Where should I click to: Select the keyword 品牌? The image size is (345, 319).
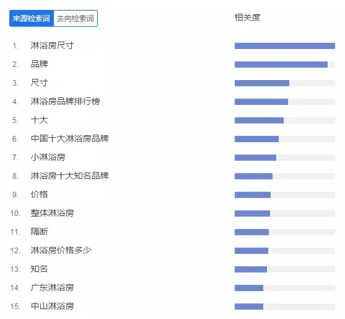pos(39,64)
